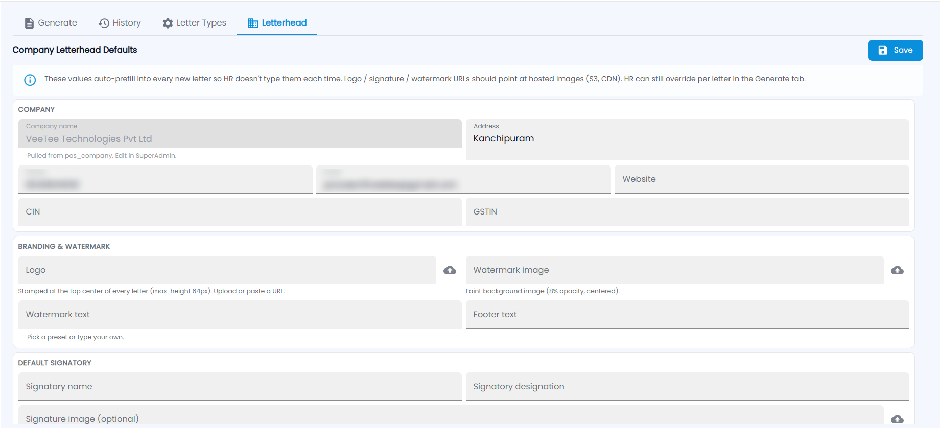The height and width of the screenshot is (428, 940).
Task: Select the Letterhead tab
Action: point(277,23)
